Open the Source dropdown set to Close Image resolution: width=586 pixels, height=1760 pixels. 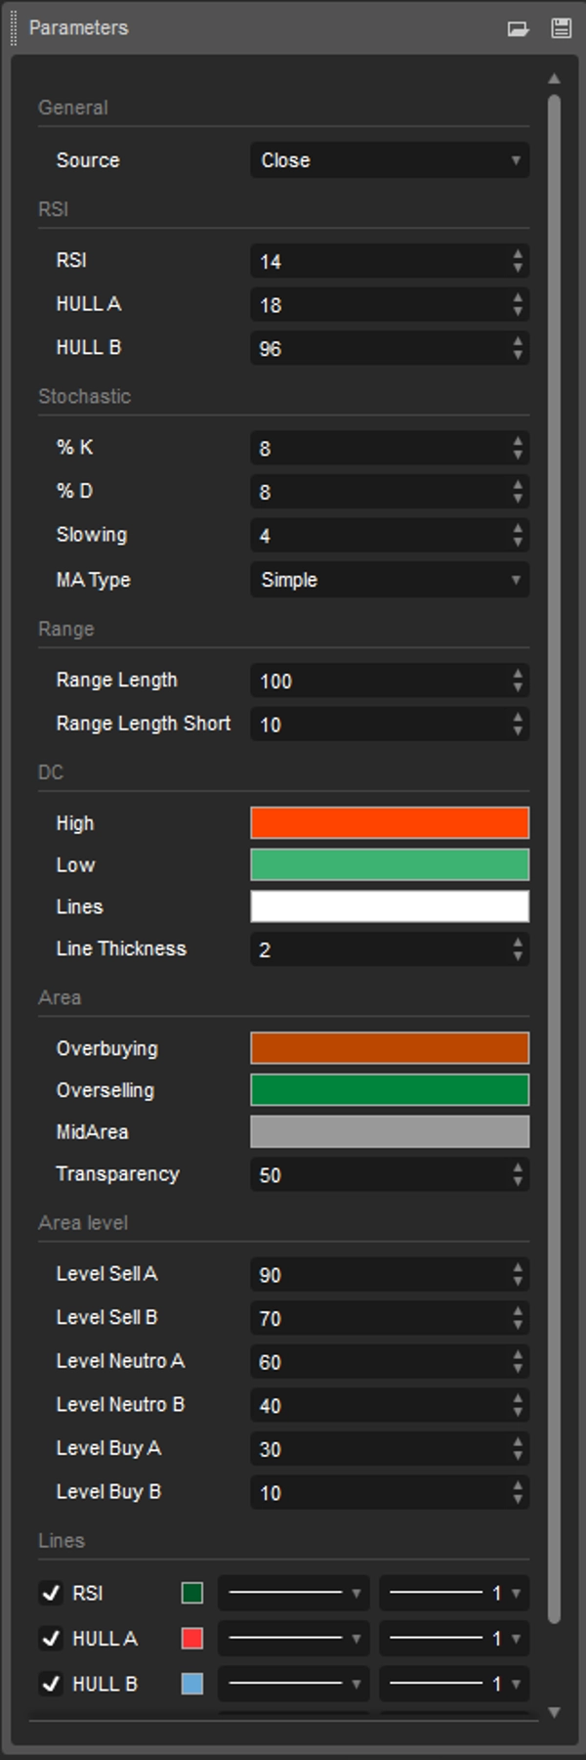389,160
